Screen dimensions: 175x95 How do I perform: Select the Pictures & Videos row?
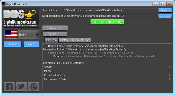[107, 75]
